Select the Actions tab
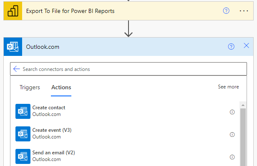Image resolution: width=257 pixels, height=166 pixels. (61, 87)
